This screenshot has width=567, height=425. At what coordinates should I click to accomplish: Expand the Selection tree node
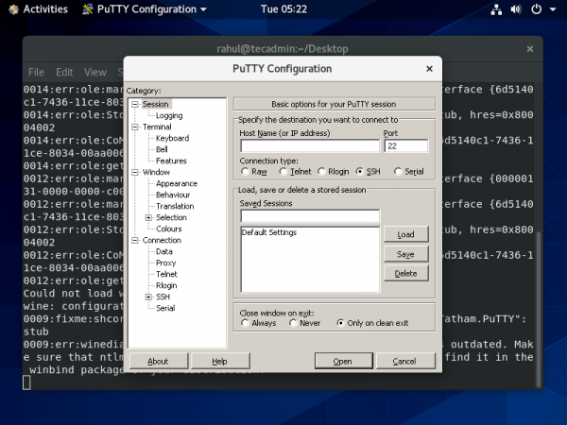pos(148,217)
